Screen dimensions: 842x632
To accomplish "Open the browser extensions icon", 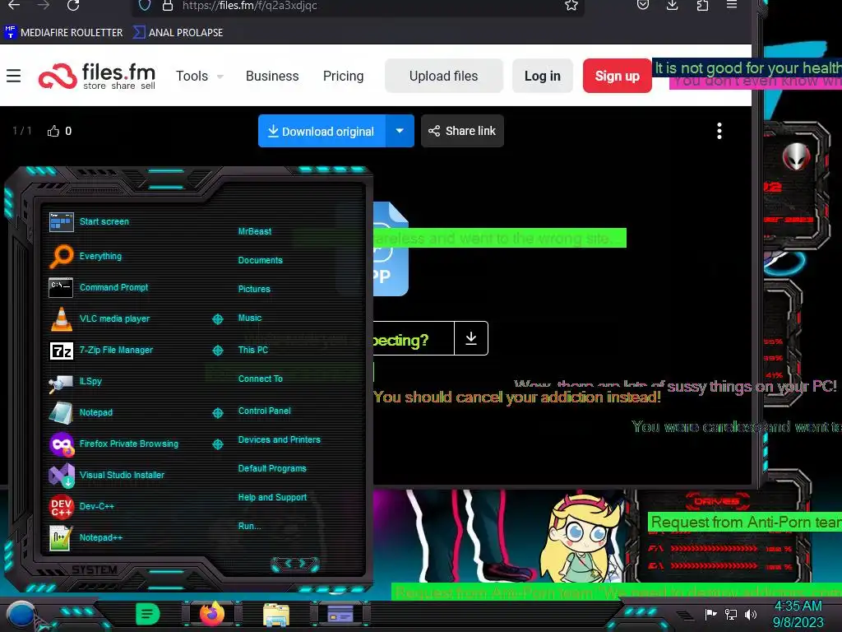I will [x=702, y=6].
